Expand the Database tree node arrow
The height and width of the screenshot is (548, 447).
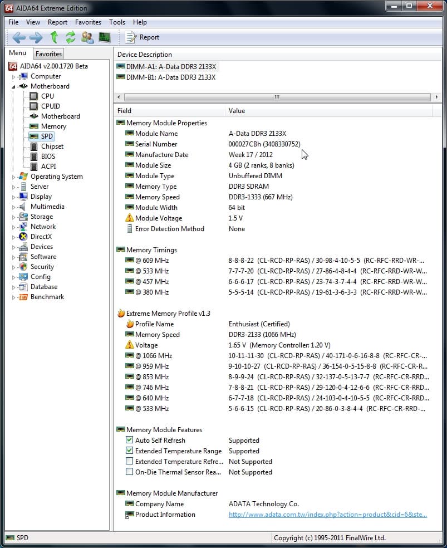(13, 287)
